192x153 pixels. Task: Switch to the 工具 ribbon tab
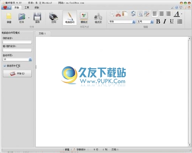tap(27, 7)
